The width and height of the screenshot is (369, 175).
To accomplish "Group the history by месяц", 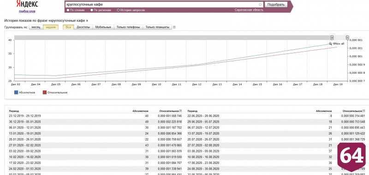I will click(36, 27).
